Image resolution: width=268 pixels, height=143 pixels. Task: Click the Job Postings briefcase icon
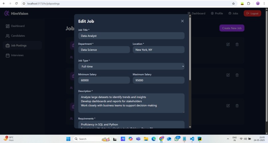[8, 45]
